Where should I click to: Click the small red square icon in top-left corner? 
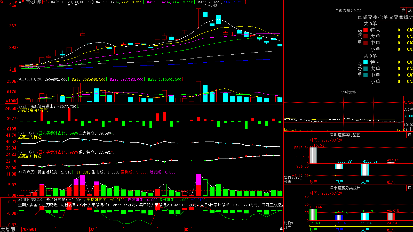coord(1,1)
